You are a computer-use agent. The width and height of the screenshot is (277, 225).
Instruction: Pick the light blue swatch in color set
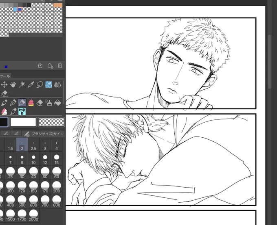(15, 9)
